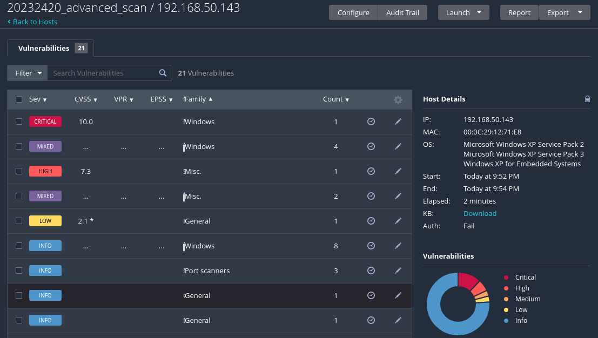
Task: Check the LOW General row checkbox
Action: (x=19, y=221)
